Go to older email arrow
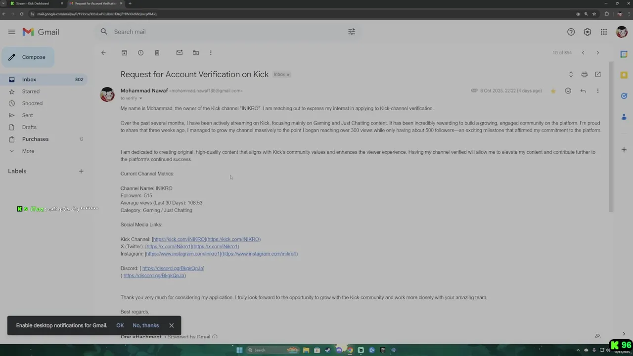Screen dimensions: 633x356 597,53
